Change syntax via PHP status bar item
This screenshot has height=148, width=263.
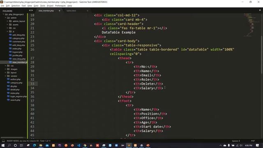(253, 141)
